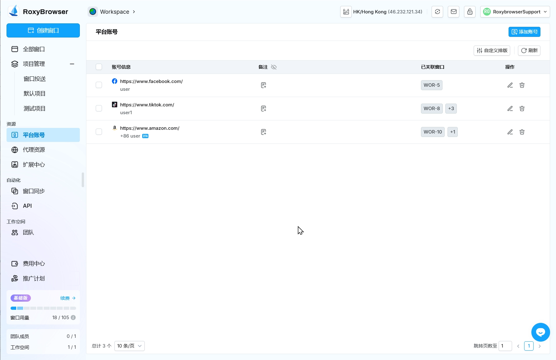This screenshot has width=556, height=360.
Task: Click the edit pencil for the Facebook account
Action: point(510,85)
